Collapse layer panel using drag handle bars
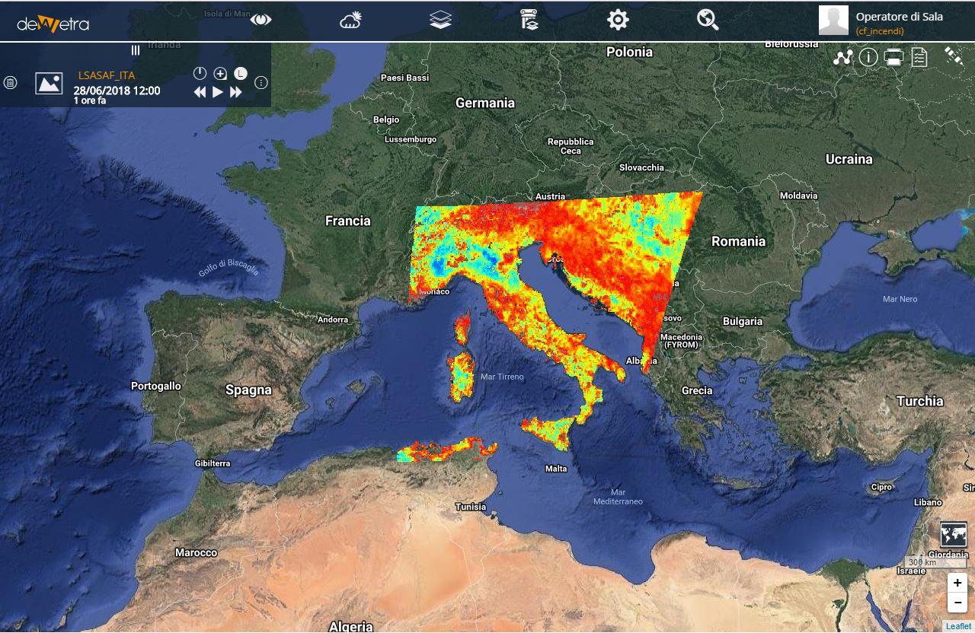 [136, 49]
